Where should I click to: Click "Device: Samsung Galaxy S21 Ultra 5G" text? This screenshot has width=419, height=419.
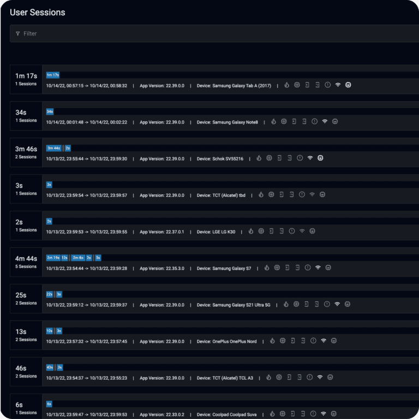[234, 305]
